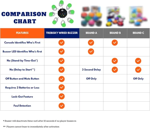Click Brand A checkmark for Console Identifies Who's First
This screenshot has height=128, width=150.
coord(91,43)
